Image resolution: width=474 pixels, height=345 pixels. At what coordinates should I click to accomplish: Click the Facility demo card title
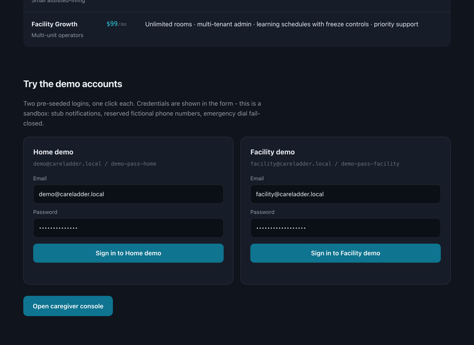pyautogui.click(x=272, y=152)
